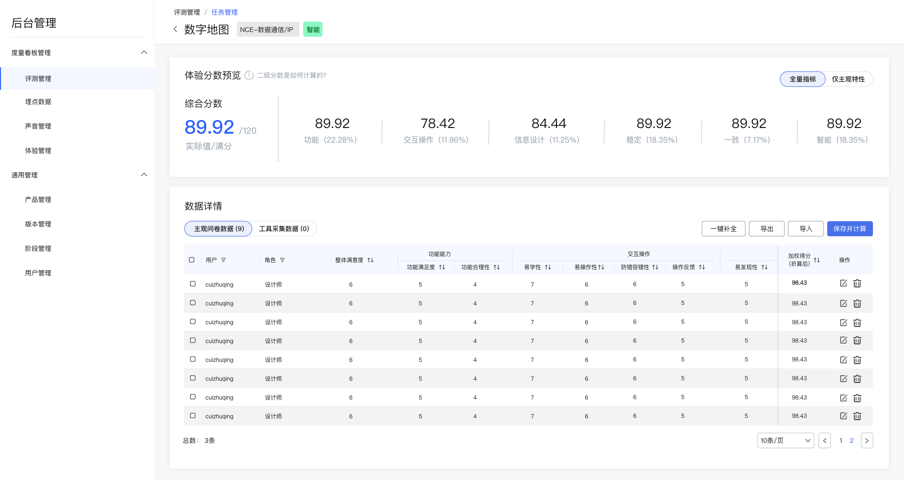
Task: Check the eighth row's checkbox
Action: point(193,416)
